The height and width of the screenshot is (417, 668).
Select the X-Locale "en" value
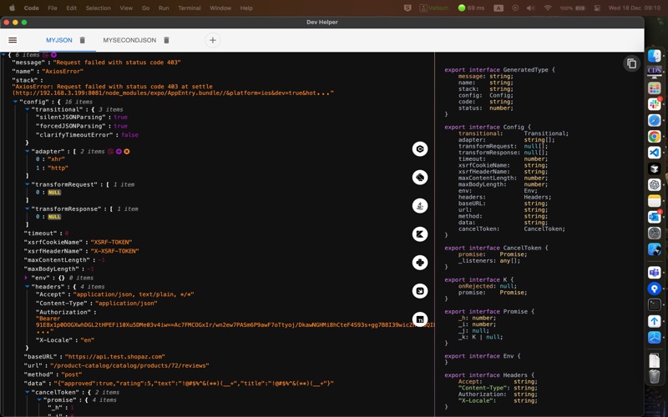click(86, 340)
